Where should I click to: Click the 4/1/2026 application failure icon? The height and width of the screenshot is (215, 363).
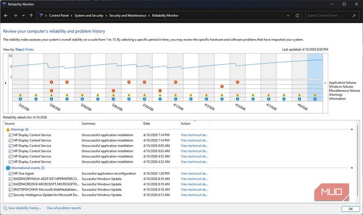click(176, 82)
